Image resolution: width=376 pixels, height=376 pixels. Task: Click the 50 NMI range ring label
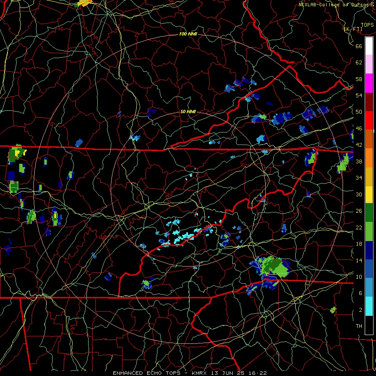pos(188,112)
